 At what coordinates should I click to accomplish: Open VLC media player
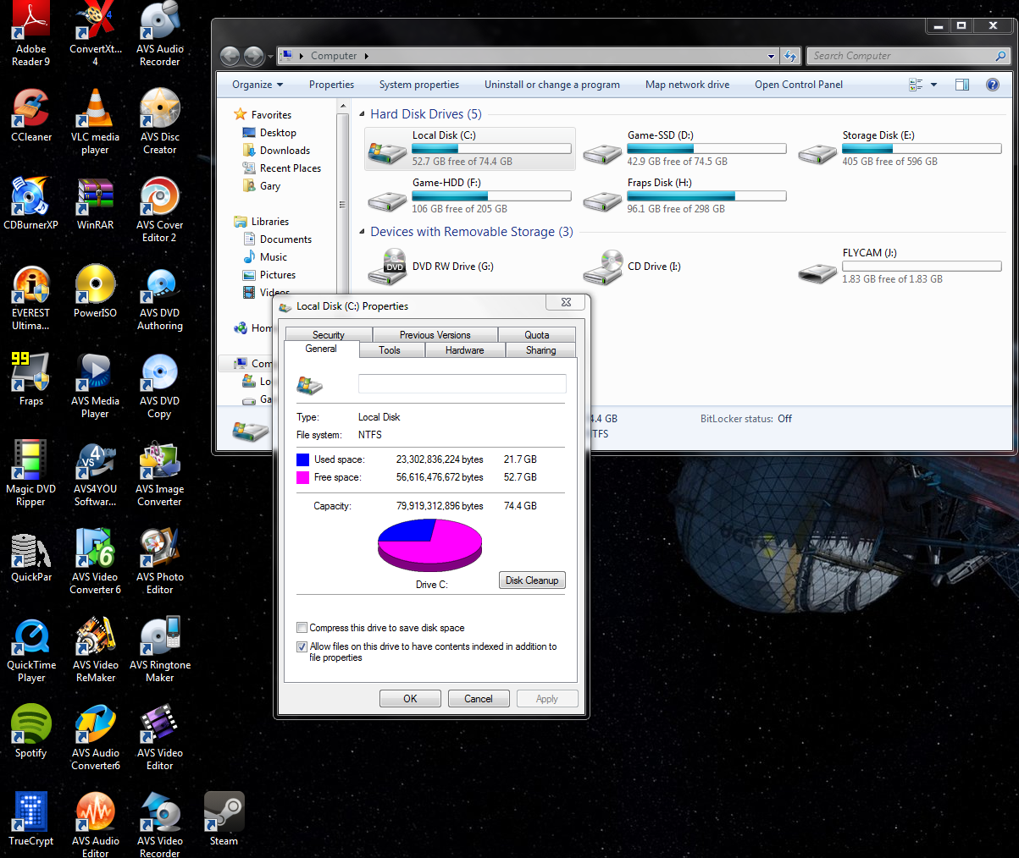95,110
